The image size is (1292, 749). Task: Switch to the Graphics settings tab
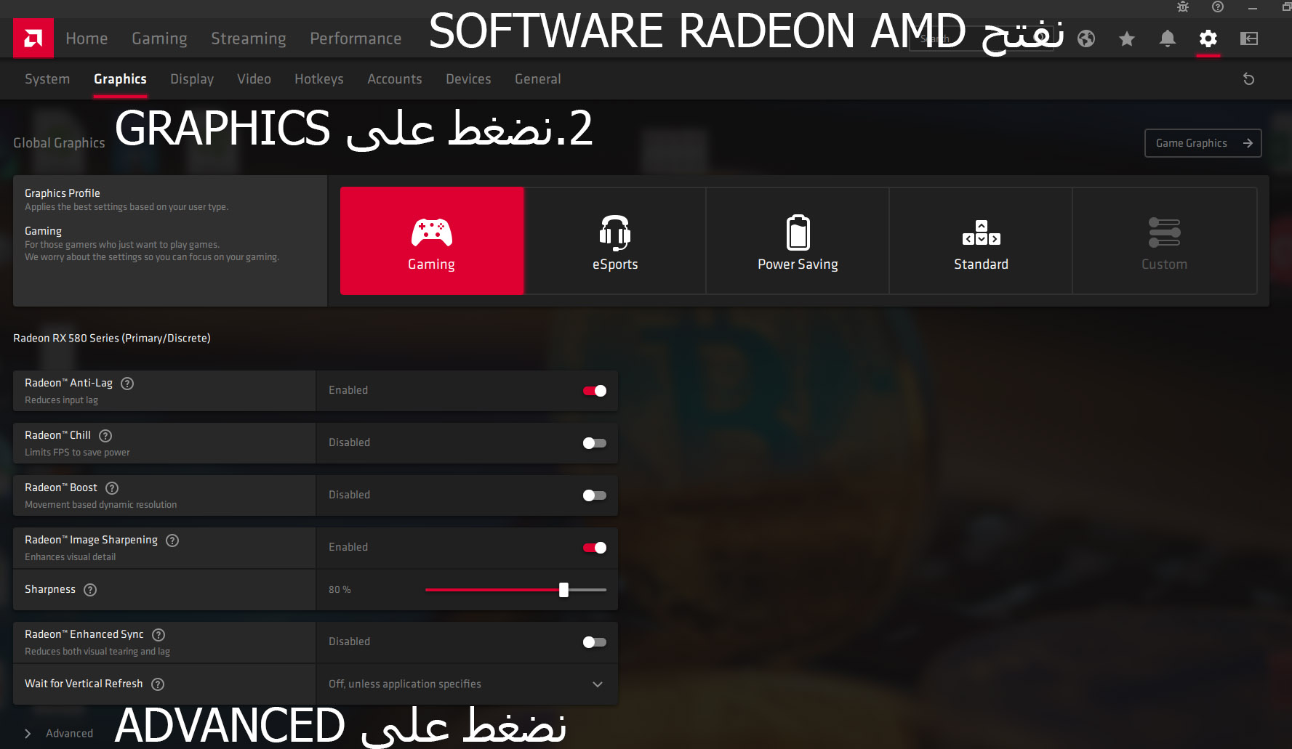coord(120,79)
